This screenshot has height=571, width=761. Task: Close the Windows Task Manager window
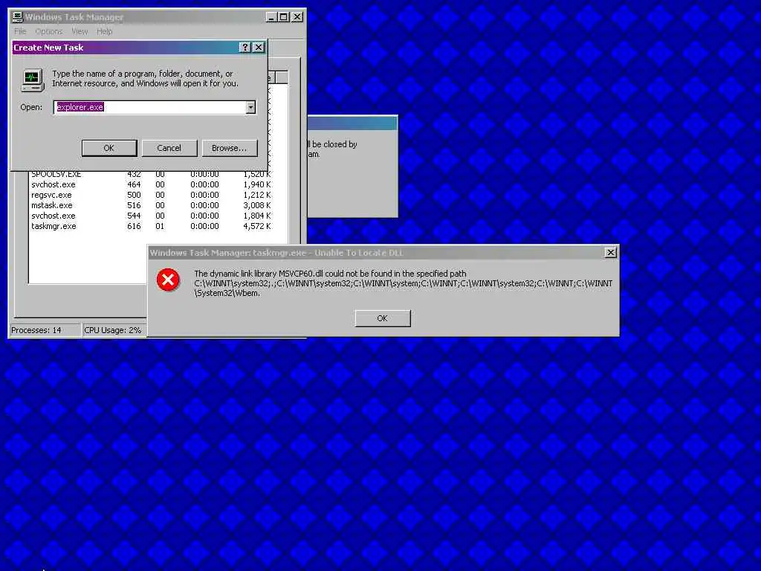297,17
